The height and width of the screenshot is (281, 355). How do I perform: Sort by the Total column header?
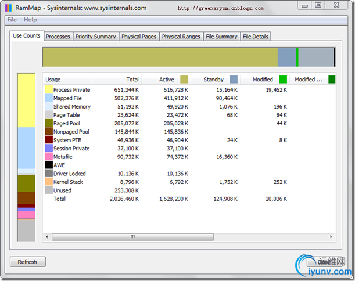117,80
